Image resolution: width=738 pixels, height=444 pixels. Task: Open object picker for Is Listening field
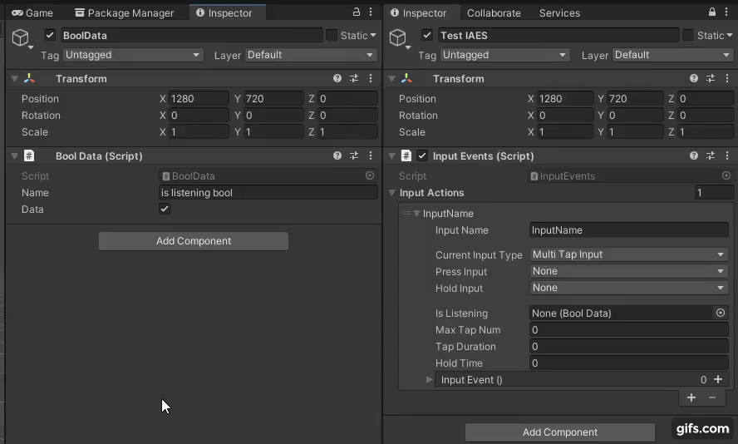point(721,313)
